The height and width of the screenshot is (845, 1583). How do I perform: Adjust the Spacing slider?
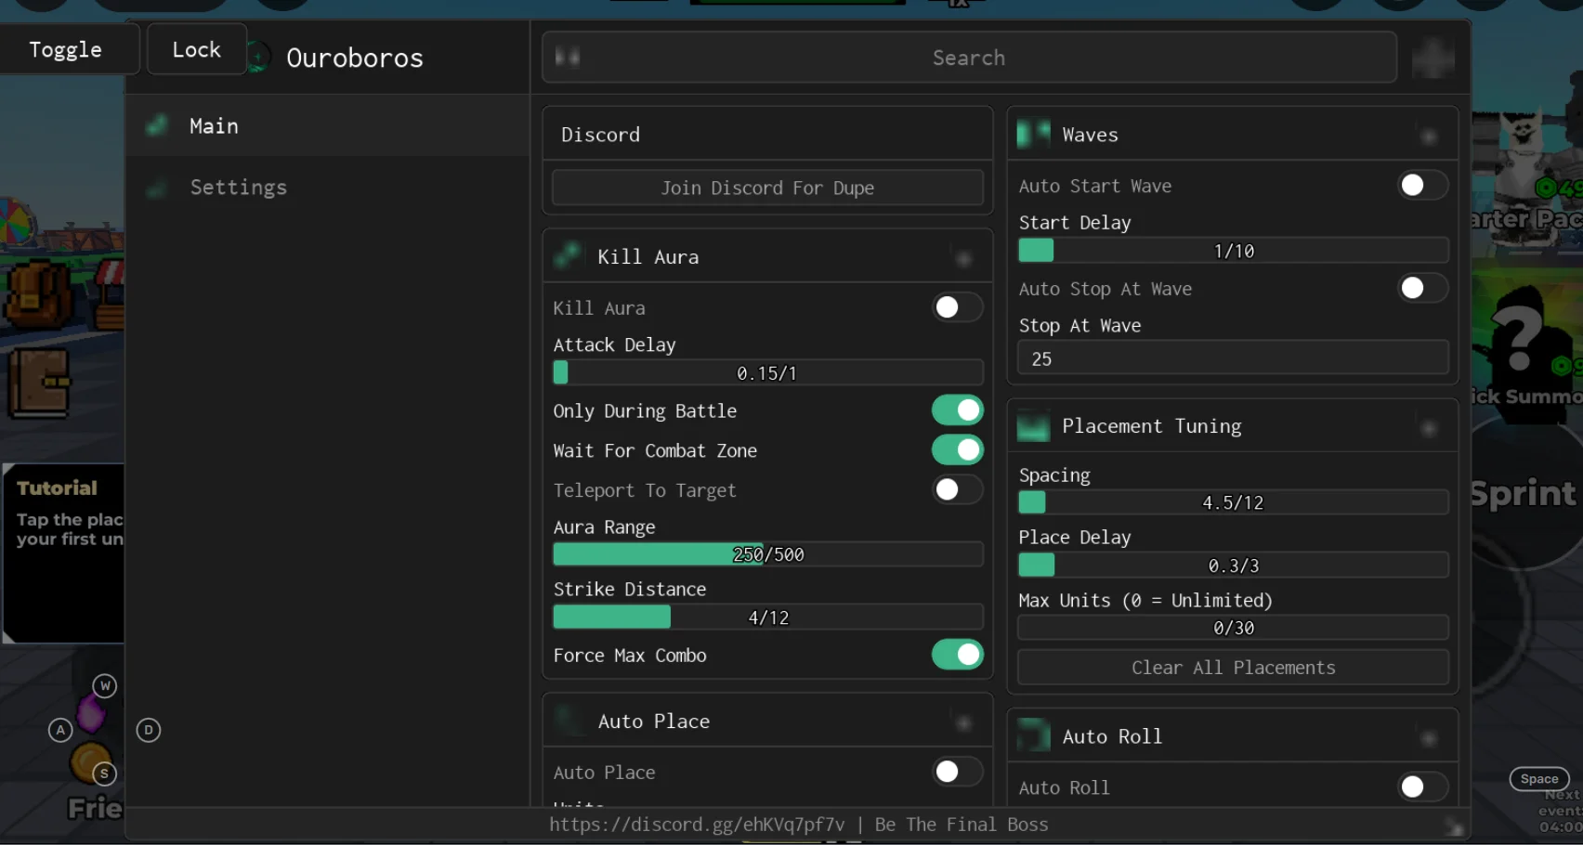pos(1234,502)
